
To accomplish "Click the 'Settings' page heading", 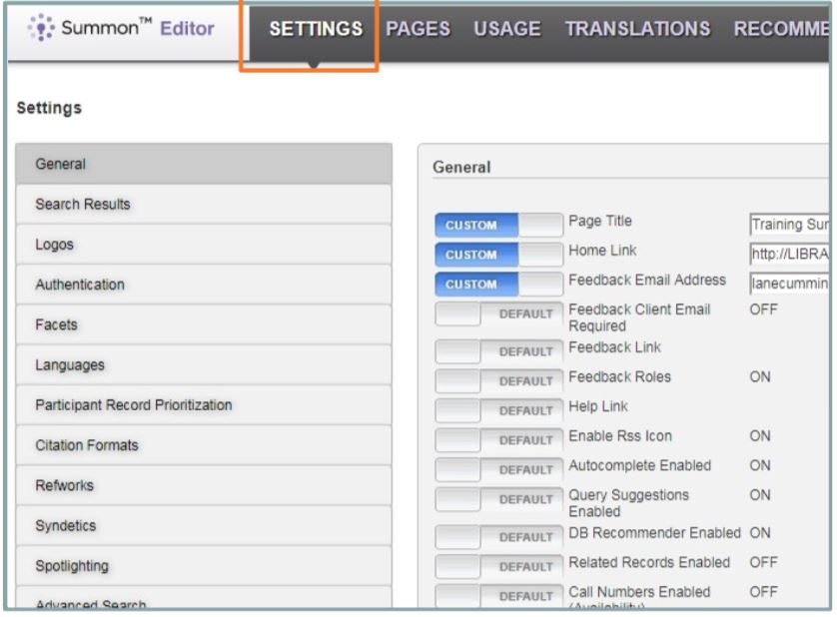I will (49, 108).
